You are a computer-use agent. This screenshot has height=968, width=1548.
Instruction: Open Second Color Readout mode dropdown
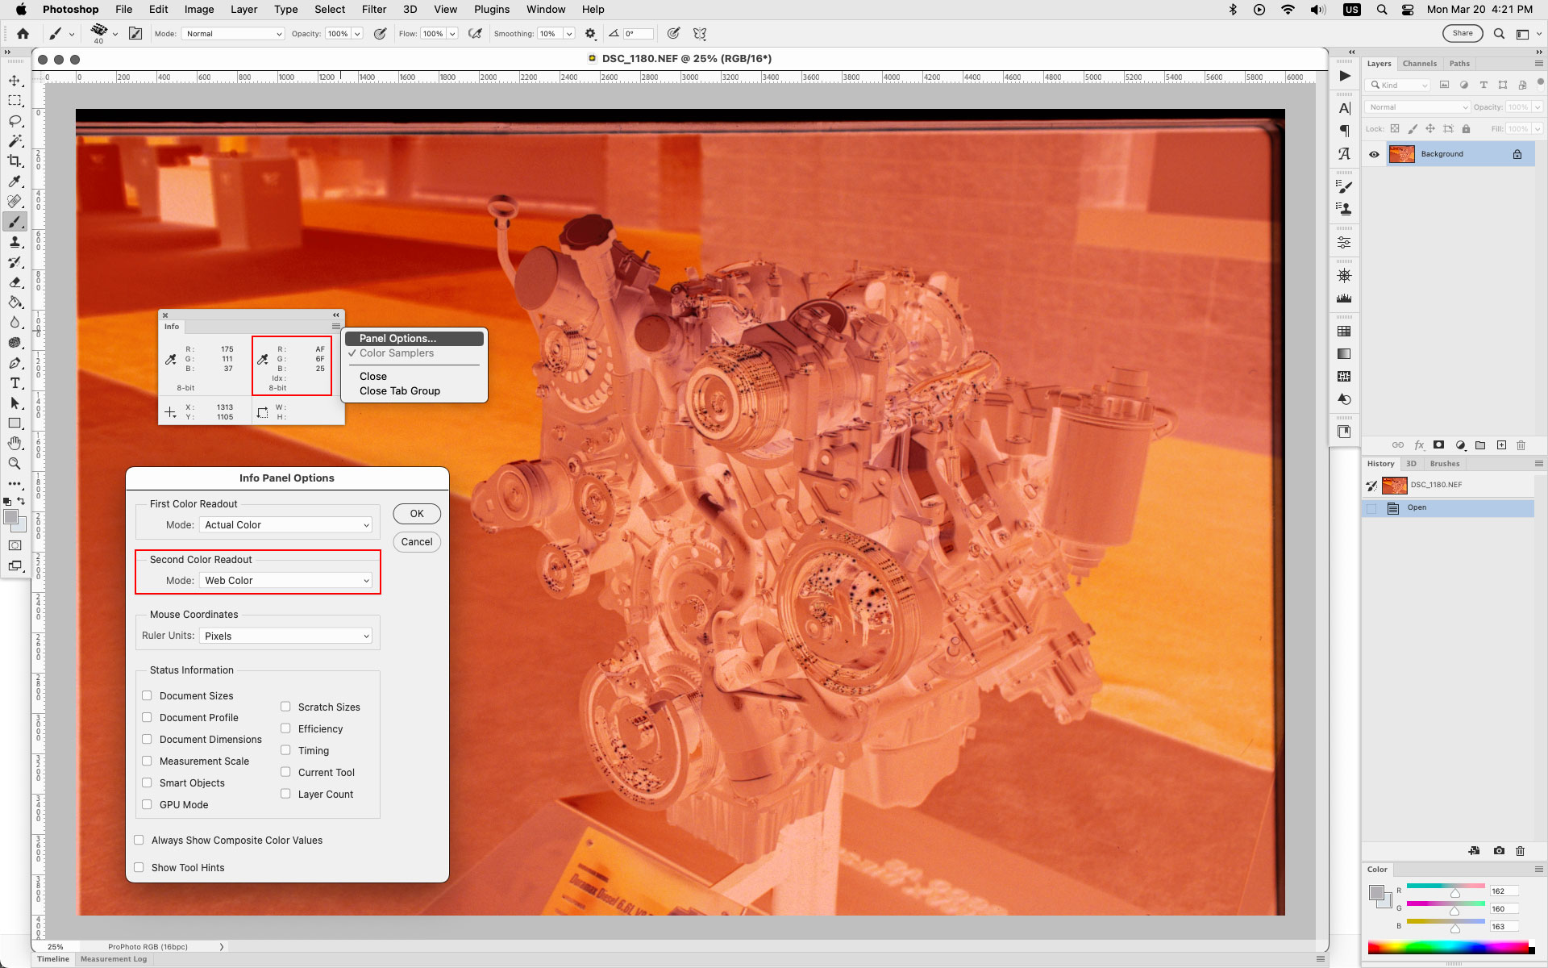coord(285,580)
